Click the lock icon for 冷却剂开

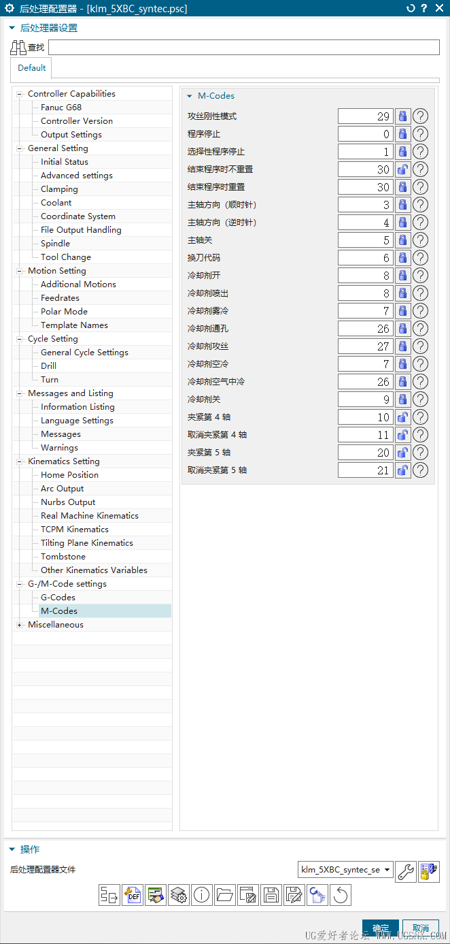(402, 276)
